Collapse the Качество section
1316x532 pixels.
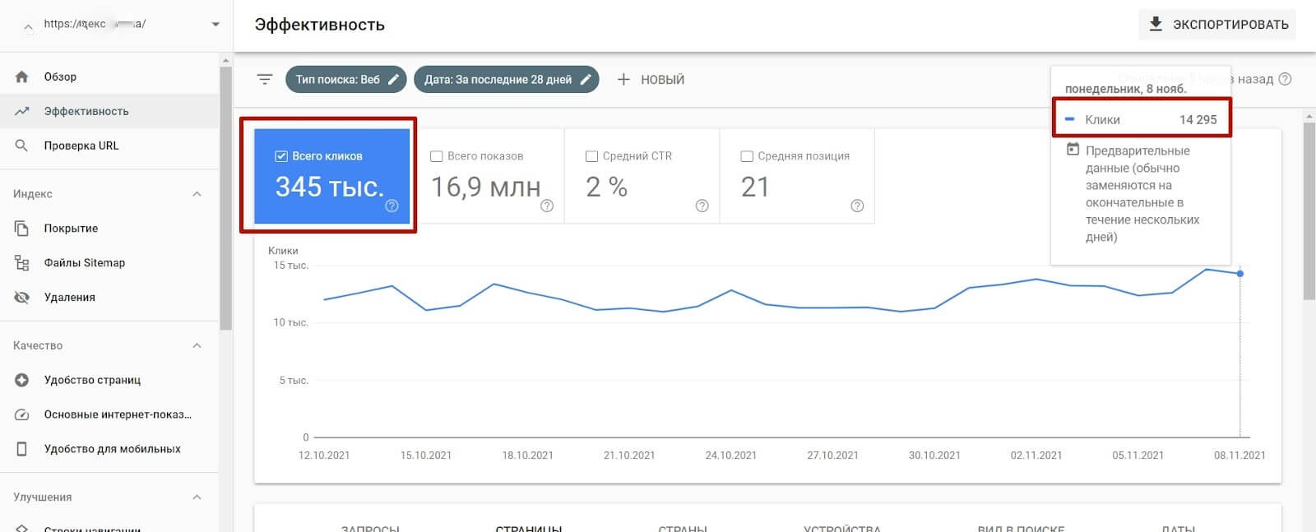coord(197,345)
